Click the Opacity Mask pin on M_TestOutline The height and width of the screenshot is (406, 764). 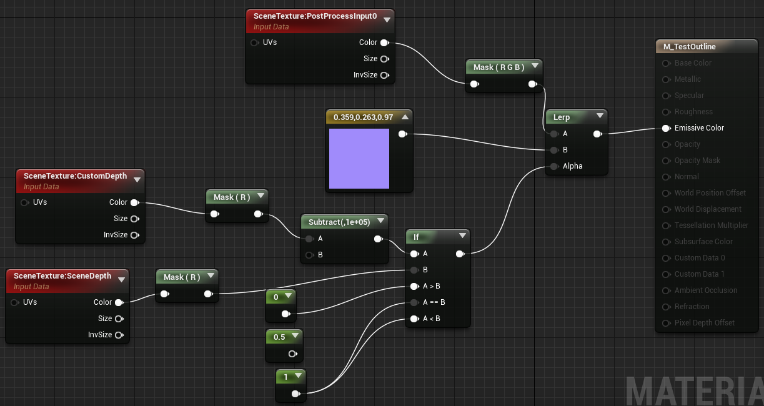(666, 161)
